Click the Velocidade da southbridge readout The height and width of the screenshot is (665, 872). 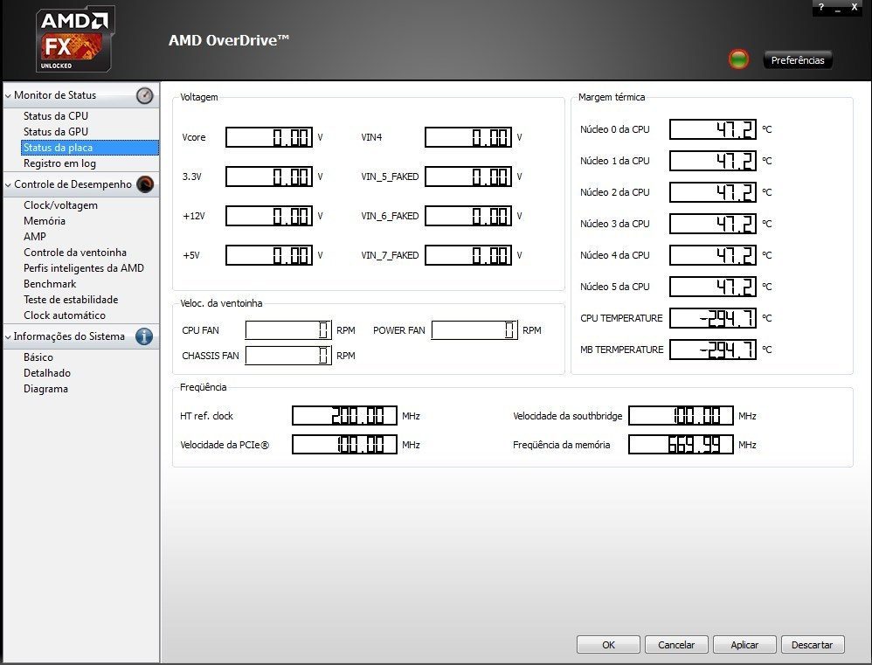click(x=682, y=416)
